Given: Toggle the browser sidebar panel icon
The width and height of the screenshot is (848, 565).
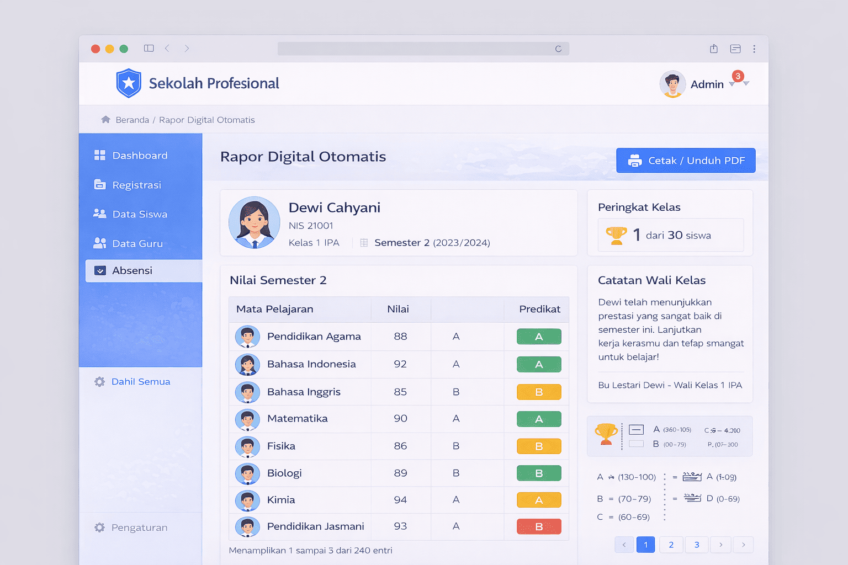Looking at the screenshot, I should [x=149, y=49].
